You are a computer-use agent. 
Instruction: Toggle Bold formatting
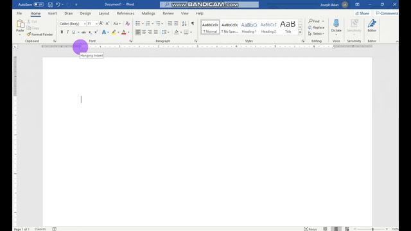[x=62, y=32]
